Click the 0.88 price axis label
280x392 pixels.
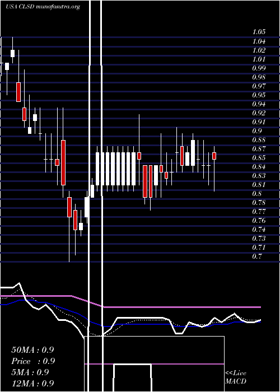(x=259, y=140)
